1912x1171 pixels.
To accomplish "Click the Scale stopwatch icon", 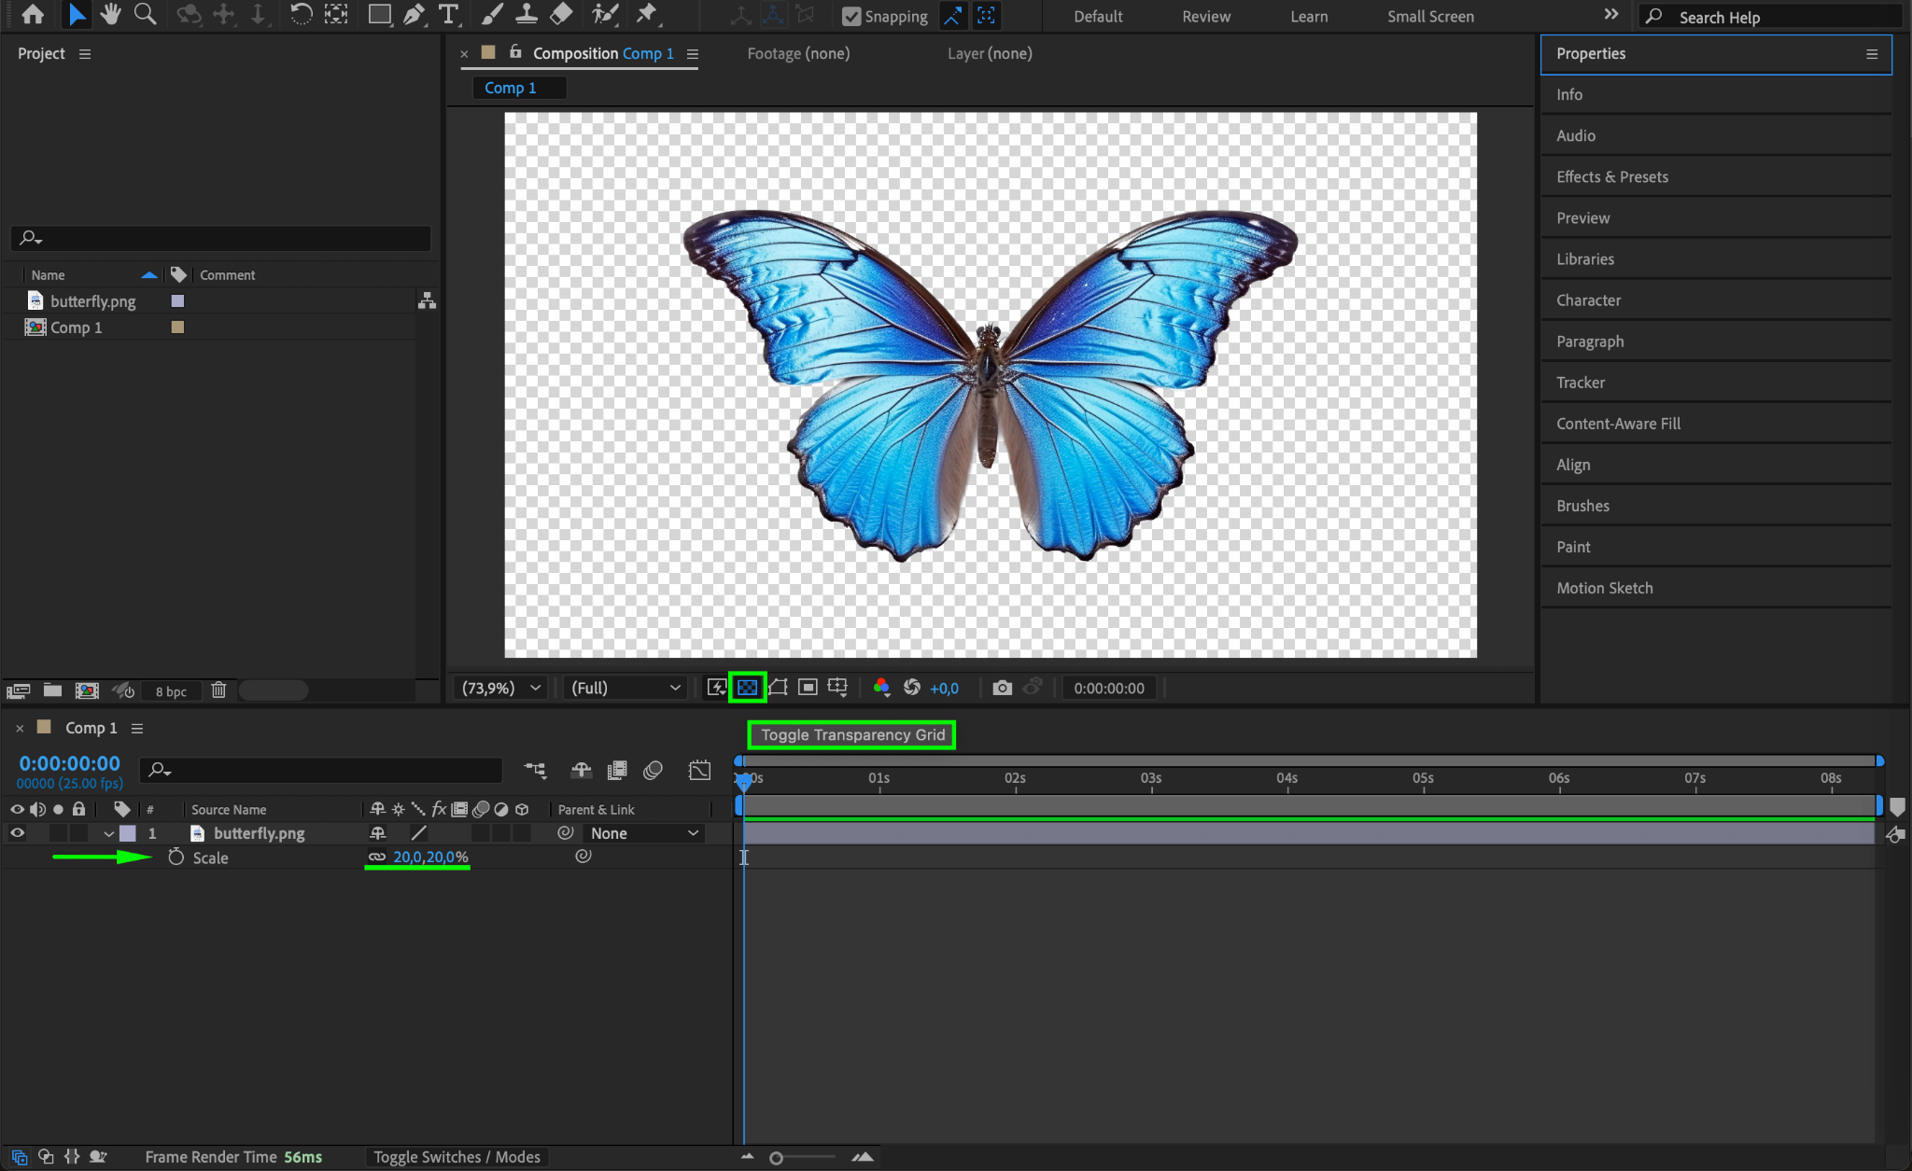I will pos(176,857).
